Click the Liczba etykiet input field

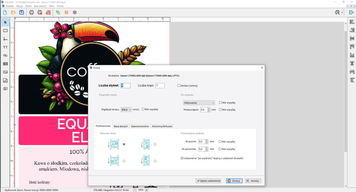point(126,85)
